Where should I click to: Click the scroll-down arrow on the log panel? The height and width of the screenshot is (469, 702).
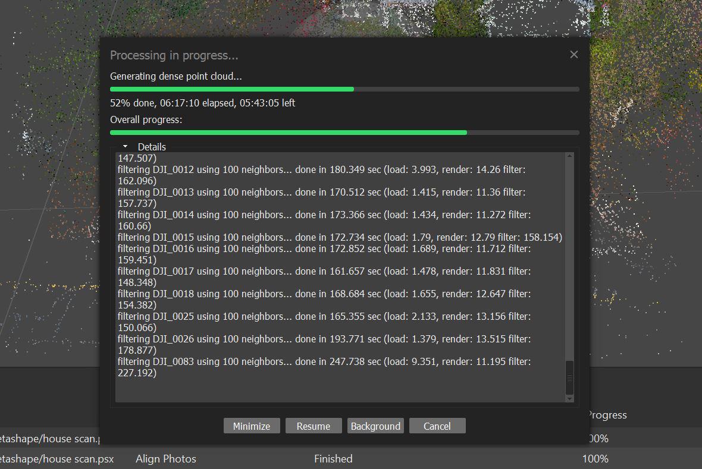tap(569, 398)
